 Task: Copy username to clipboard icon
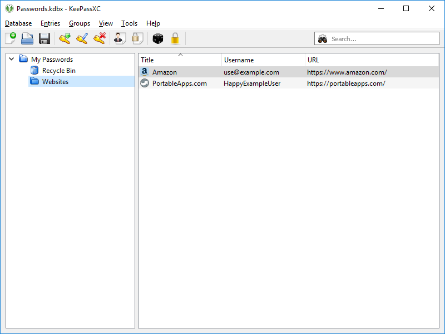point(120,38)
